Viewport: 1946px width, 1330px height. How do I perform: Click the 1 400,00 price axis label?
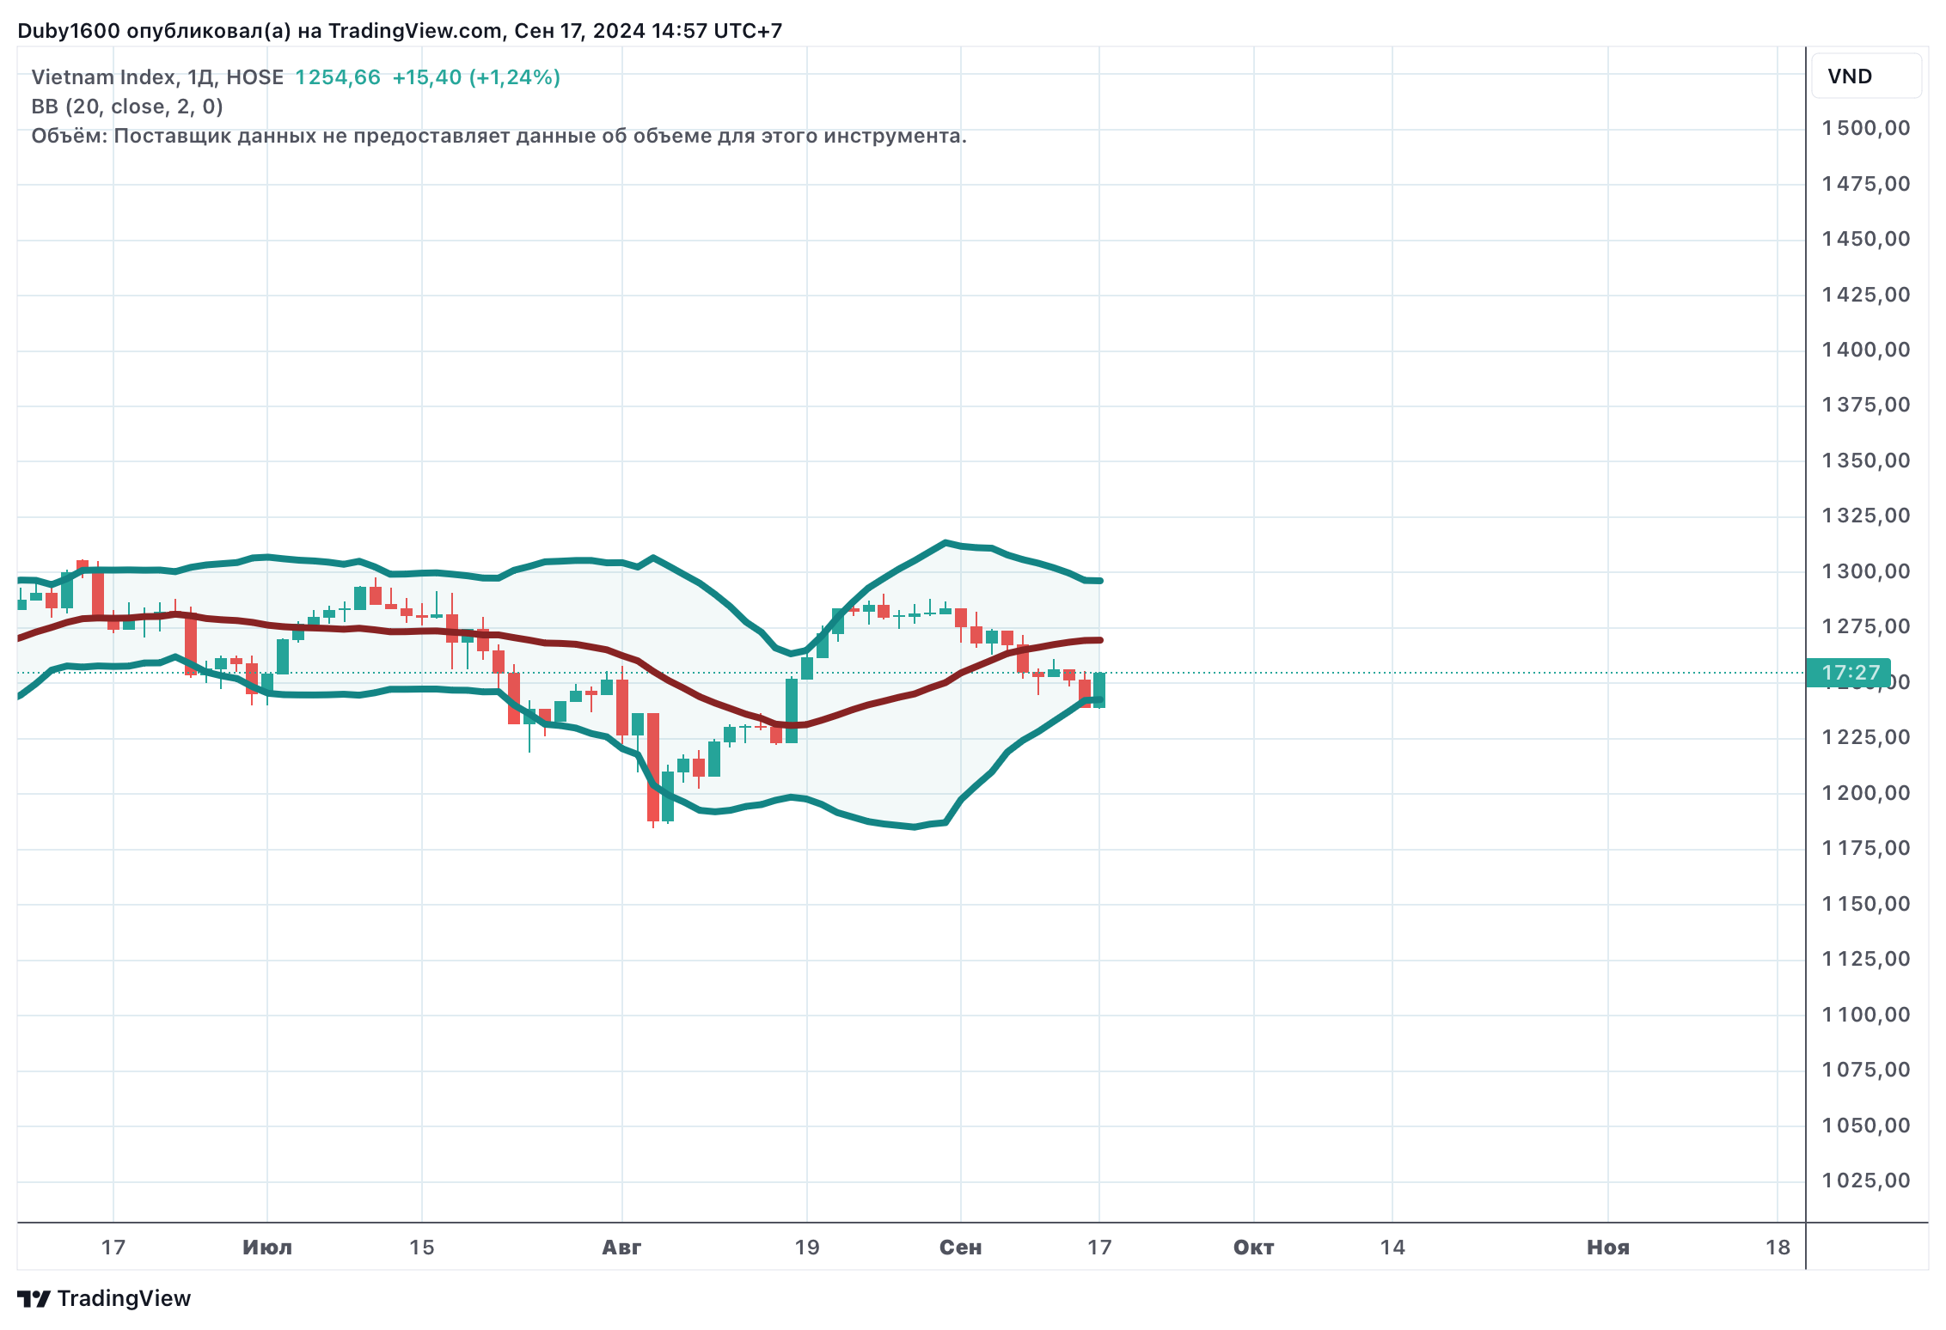click(x=1866, y=350)
